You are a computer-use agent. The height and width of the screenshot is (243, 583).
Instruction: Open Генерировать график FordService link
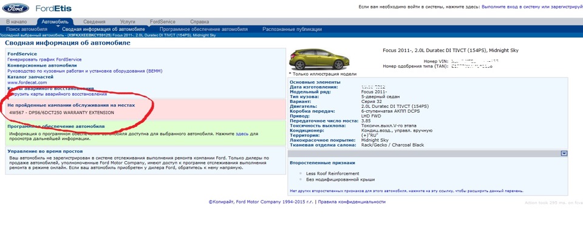click(x=44, y=59)
